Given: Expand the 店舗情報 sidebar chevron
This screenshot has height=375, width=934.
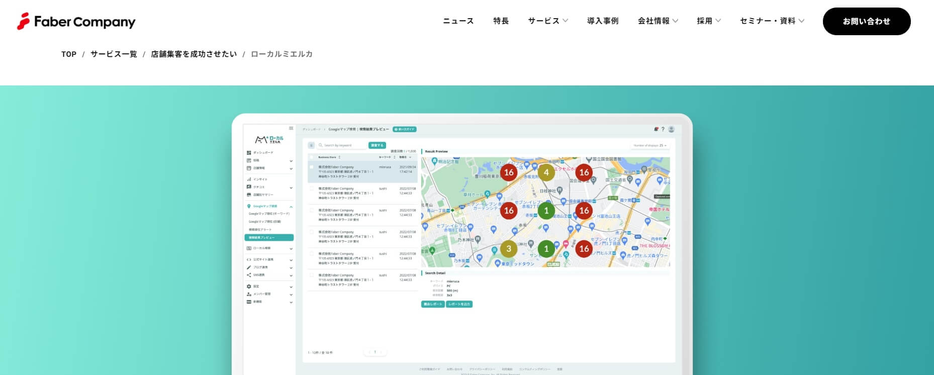Looking at the screenshot, I should click(x=291, y=168).
